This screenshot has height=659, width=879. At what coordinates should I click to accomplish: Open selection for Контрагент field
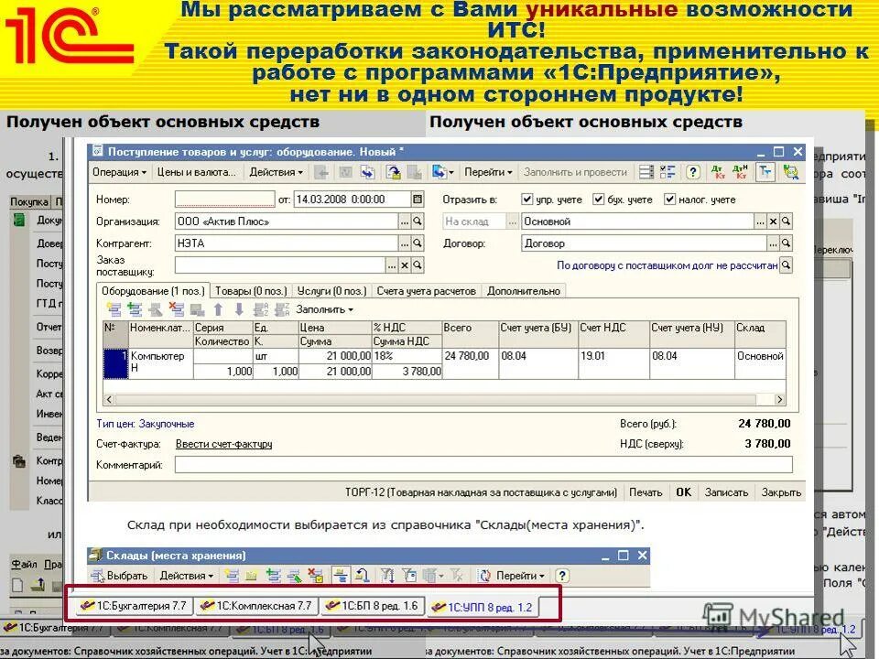point(405,243)
